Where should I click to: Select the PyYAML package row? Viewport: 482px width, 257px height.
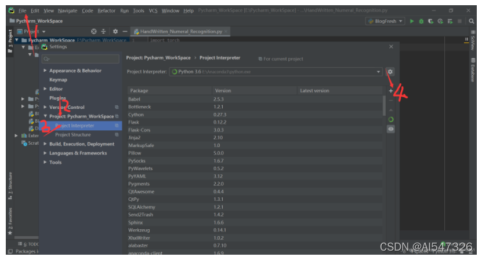click(255, 177)
